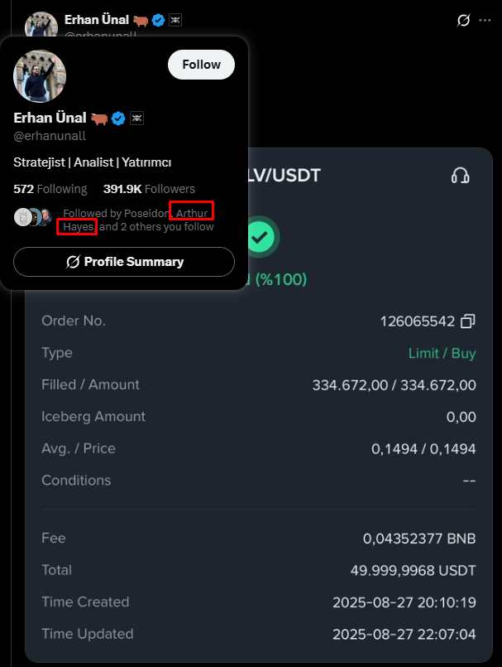Click the small tweet author avatar
This screenshot has height=667, width=502.
click(41, 25)
